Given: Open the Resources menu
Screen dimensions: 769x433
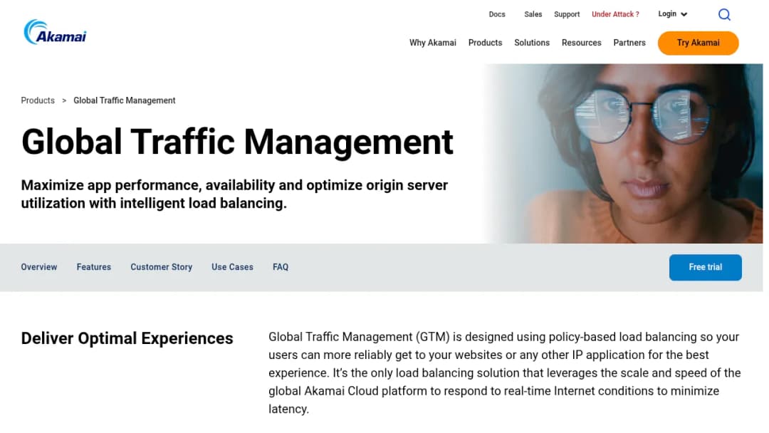Looking at the screenshot, I should tap(581, 43).
